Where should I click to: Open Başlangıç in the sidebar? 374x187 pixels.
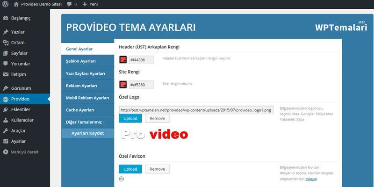pyautogui.click(x=21, y=18)
